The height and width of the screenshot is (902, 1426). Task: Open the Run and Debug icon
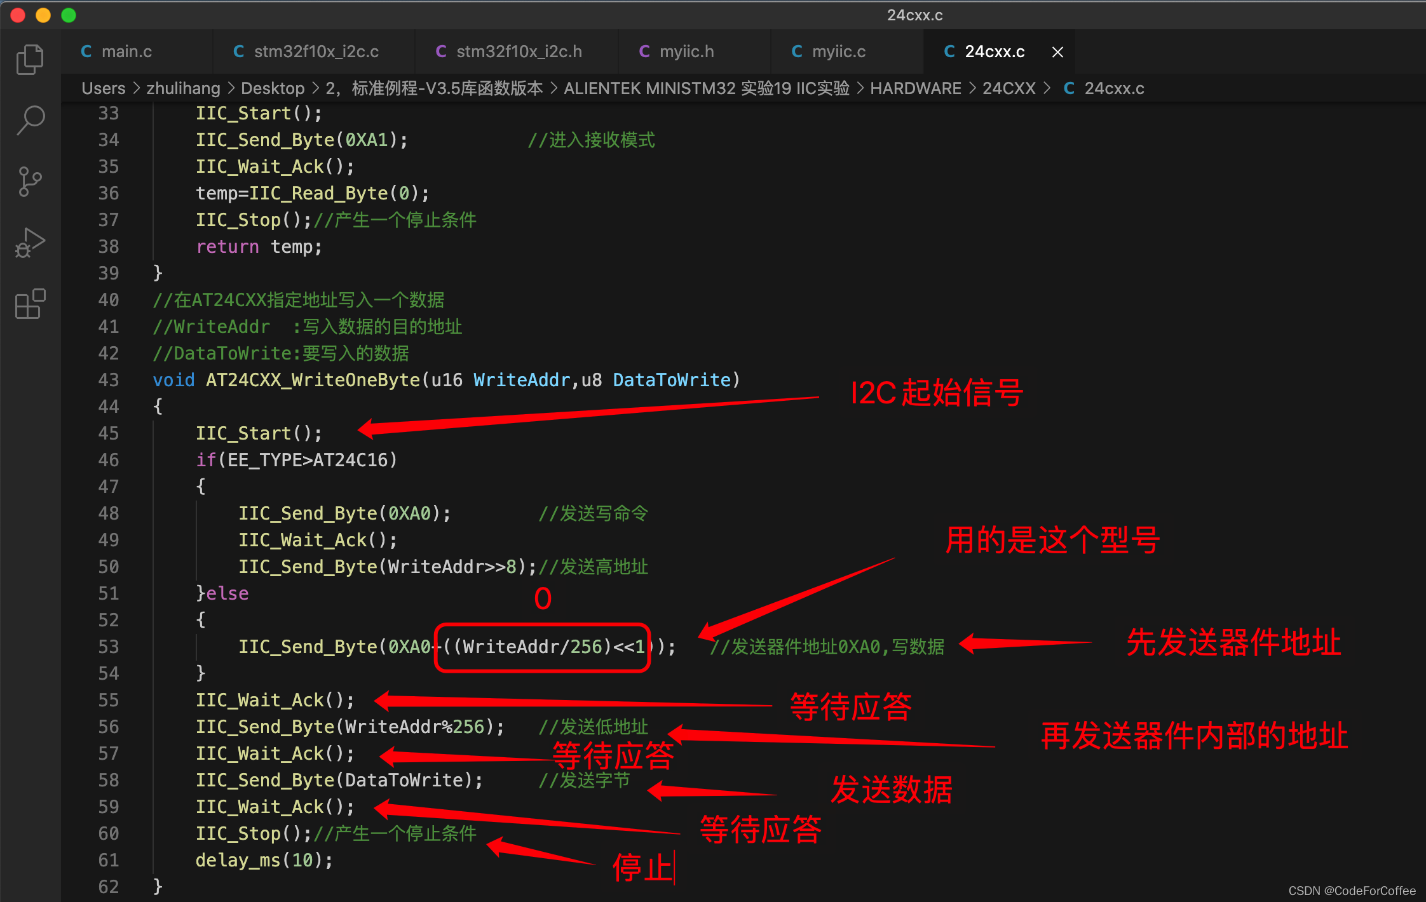click(30, 243)
